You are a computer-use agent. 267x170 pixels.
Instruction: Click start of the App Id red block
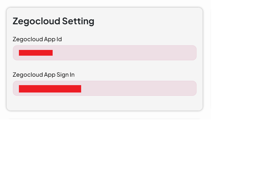click(20, 53)
